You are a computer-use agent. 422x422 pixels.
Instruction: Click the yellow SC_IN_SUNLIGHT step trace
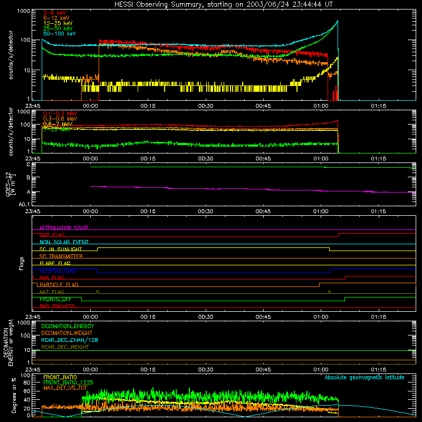pyautogui.click(x=213, y=247)
